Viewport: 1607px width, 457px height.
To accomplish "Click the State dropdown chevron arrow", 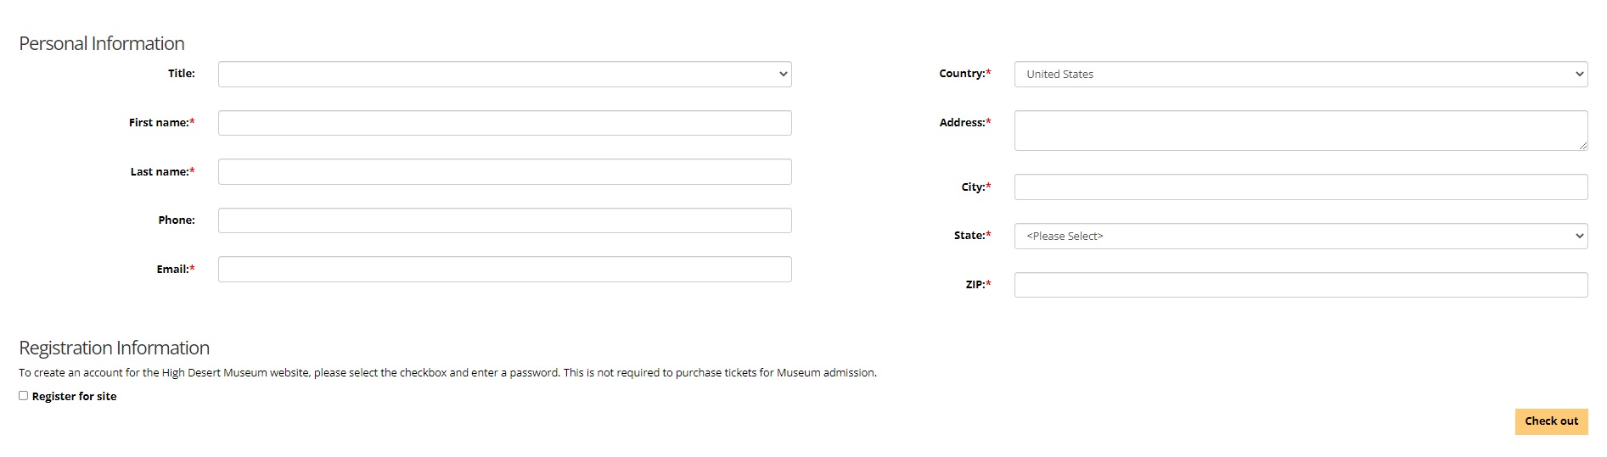I will 1579,236.
